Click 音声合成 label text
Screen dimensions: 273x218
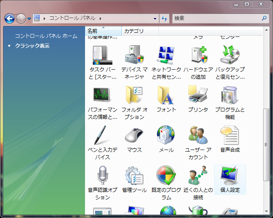[x=230, y=150]
